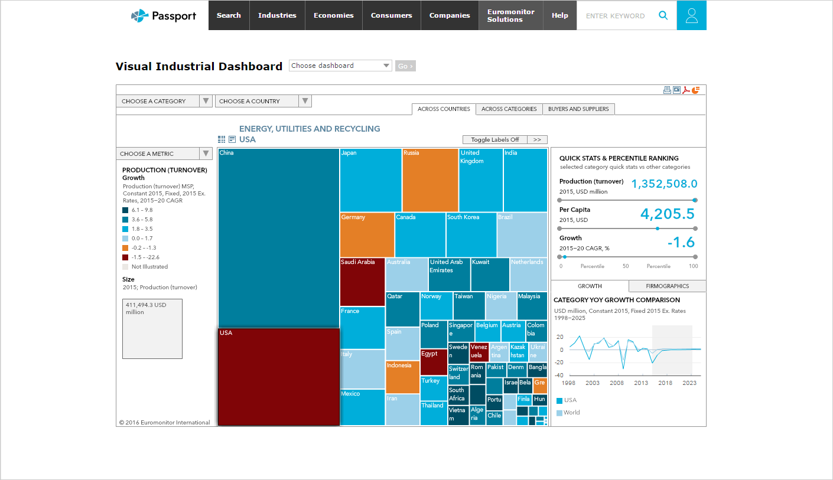This screenshot has height=480, width=833.
Task: Open the Choose dashboard combo box
Action: tap(340, 66)
